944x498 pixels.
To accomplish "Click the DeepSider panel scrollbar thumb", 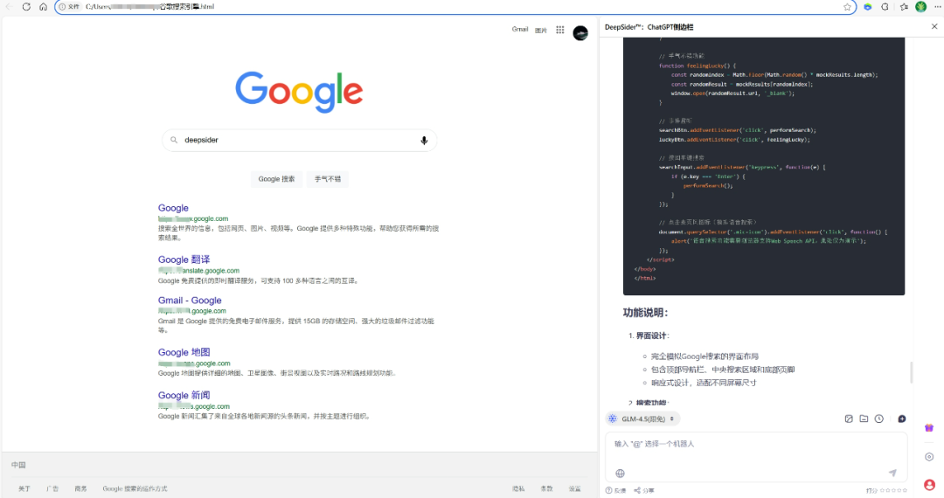I will coord(911,372).
